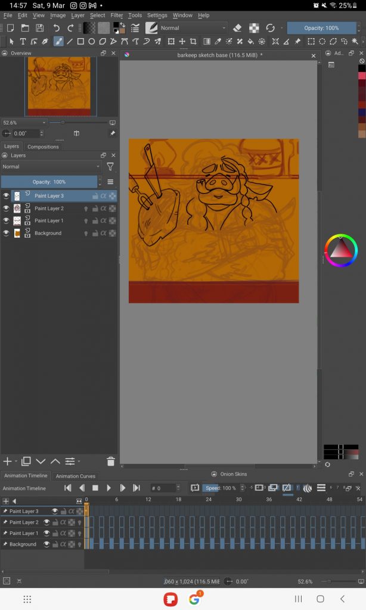366x610 pixels.
Task: Hide Paint Layer 2 in Layers panel
Action: click(6, 208)
